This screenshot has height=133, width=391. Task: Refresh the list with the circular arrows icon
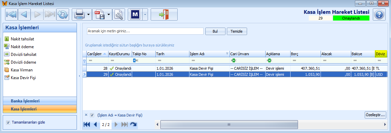coord(63,15)
